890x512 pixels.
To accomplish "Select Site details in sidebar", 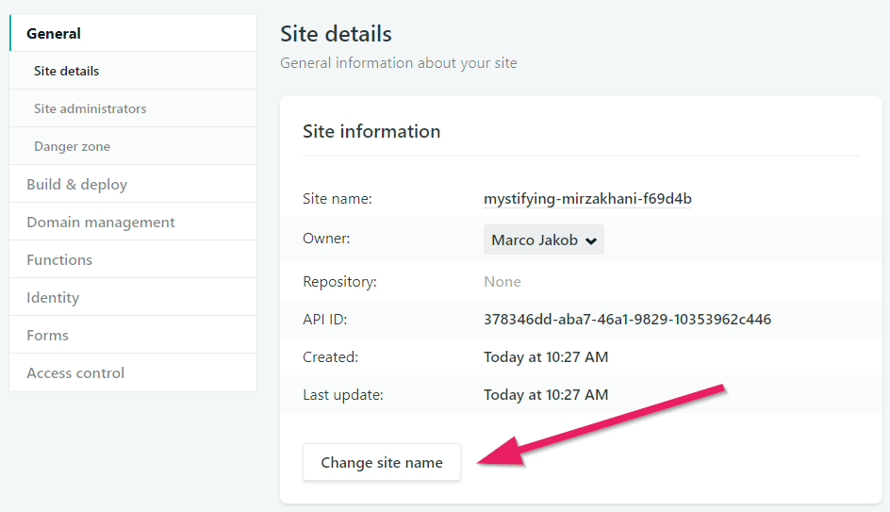I will pos(133,71).
